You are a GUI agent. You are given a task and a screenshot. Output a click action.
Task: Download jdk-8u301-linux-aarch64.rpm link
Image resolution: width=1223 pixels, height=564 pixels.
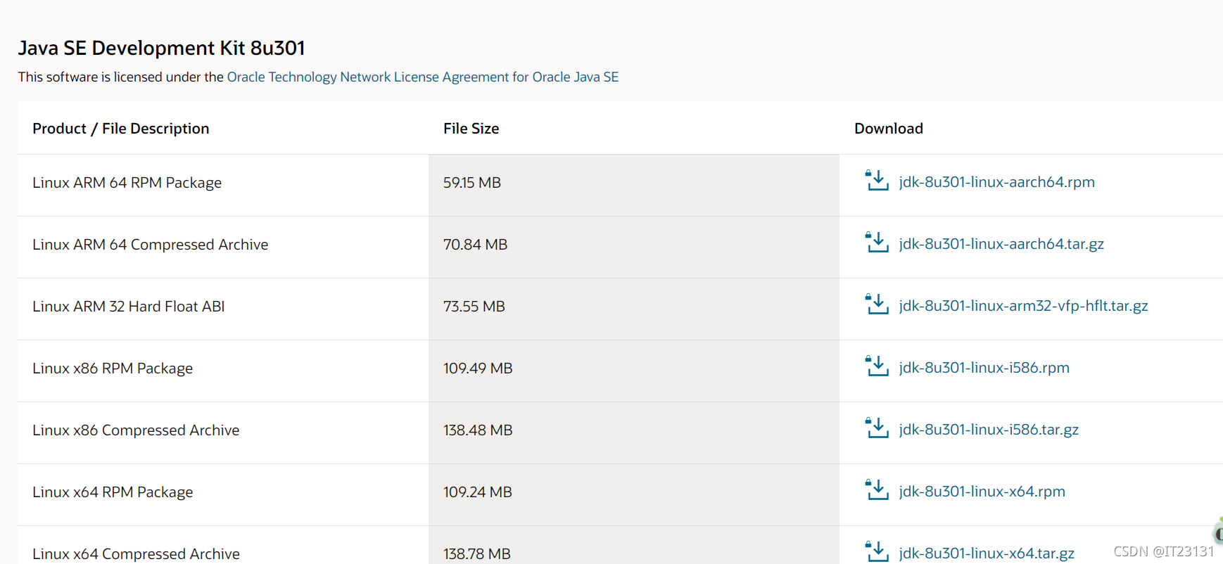pos(996,182)
